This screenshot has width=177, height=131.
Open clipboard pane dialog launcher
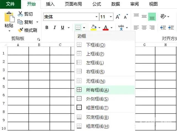39,39
